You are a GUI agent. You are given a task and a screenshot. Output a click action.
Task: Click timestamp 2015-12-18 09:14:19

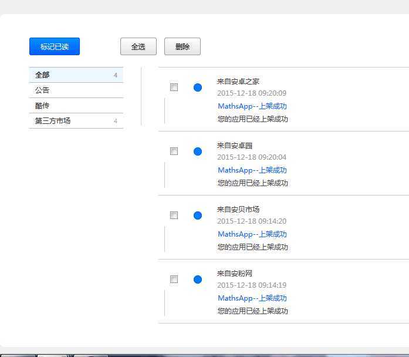click(252, 285)
